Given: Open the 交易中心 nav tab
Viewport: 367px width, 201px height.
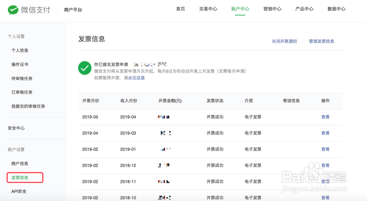Looking at the screenshot, I should coord(208,9).
